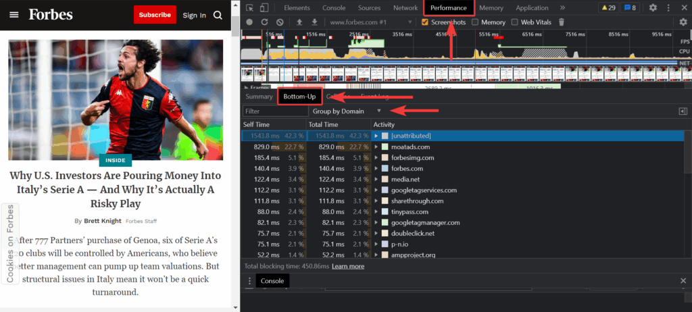The height and width of the screenshot is (312, 692).
Task: Click the INSIDE category label
Action: click(116, 160)
